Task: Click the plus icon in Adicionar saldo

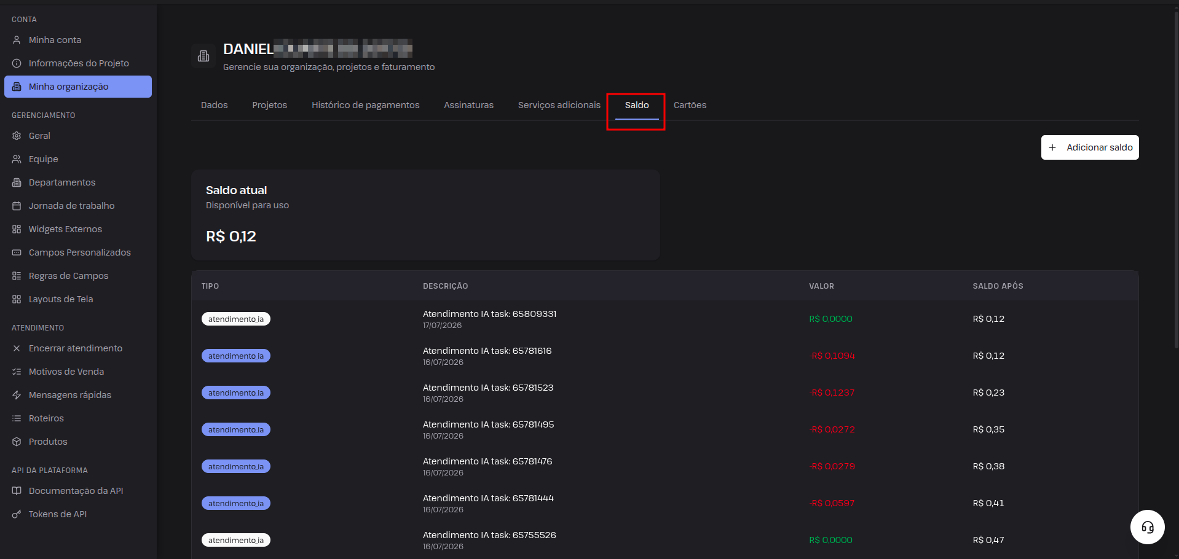Action: pyautogui.click(x=1052, y=147)
